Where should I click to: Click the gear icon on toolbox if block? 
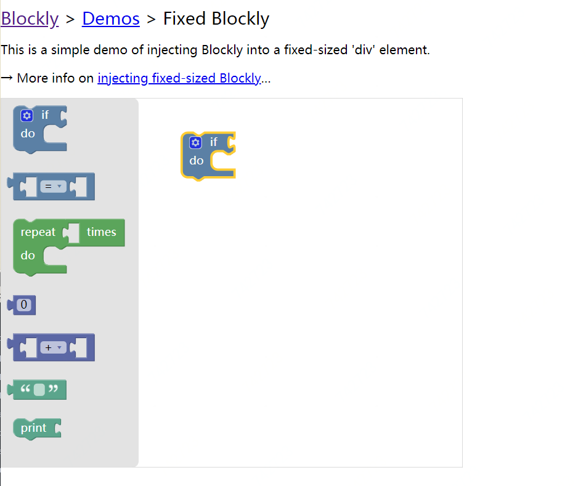coord(26,115)
